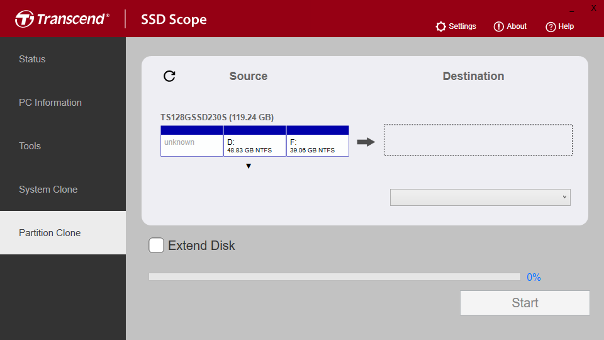Minimize the SSD Scope window
Screen dimensions: 604x340
572,11
